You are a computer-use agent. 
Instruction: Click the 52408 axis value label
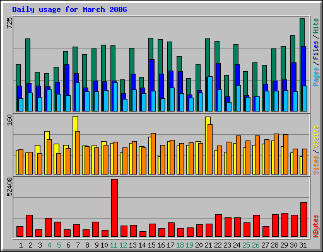pyautogui.click(x=9, y=186)
